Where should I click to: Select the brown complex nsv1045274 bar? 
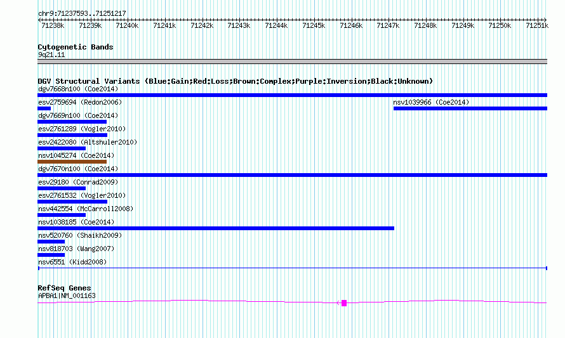pos(72,162)
